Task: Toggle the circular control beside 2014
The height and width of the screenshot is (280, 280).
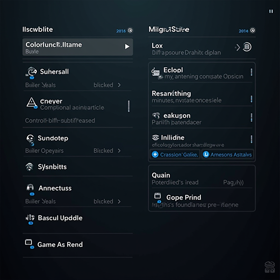Action: [253, 31]
